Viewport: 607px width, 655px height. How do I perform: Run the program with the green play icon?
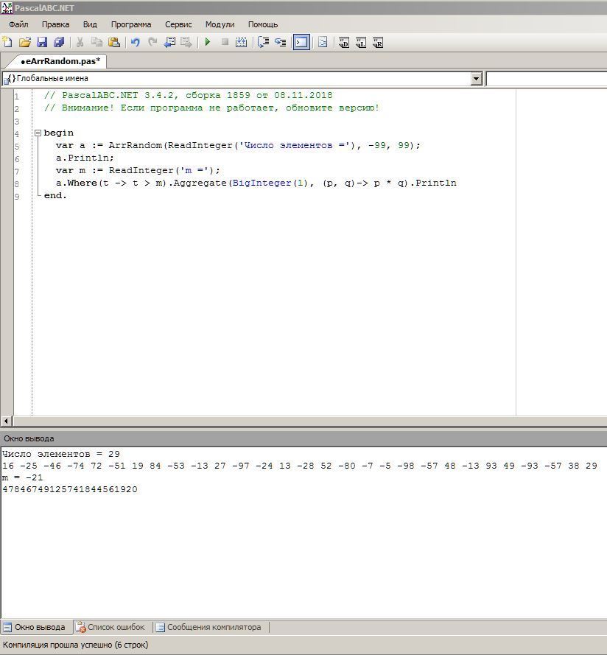click(208, 43)
